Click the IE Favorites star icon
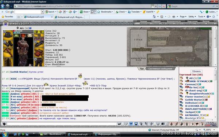The height and width of the screenshot is (137, 219). tap(3, 17)
